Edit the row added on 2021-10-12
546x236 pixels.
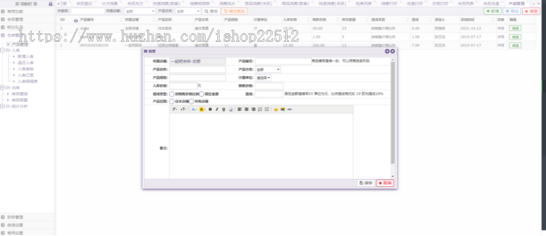515,28
